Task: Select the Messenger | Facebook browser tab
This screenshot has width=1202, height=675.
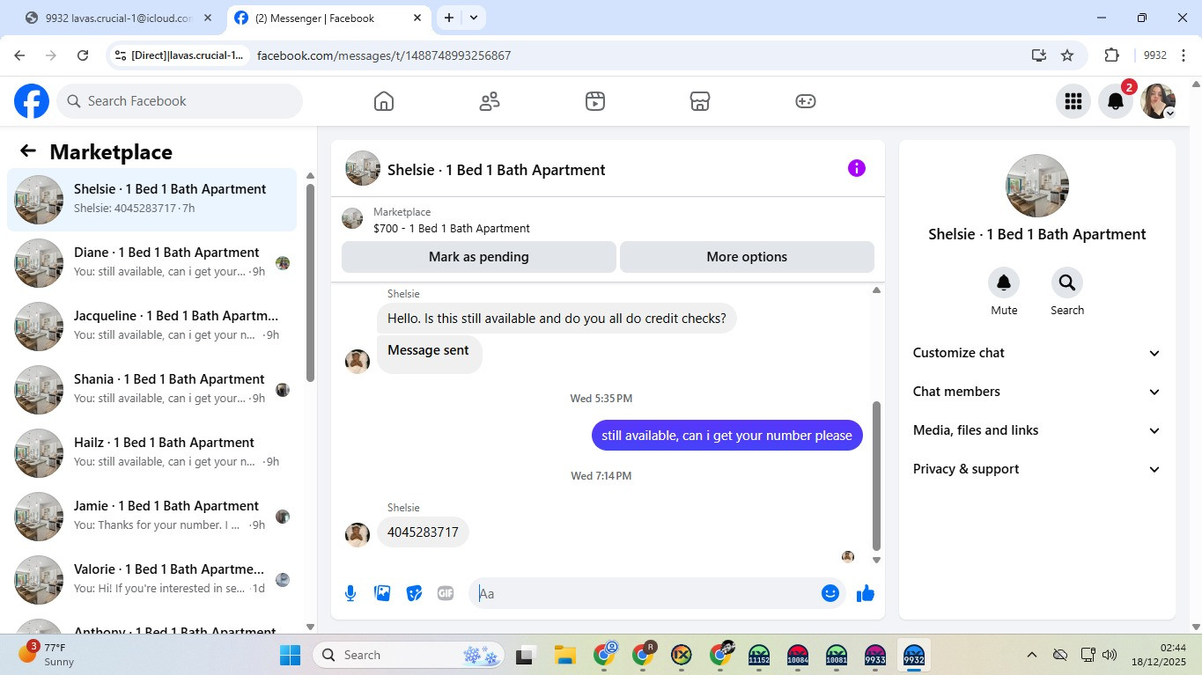Action: (x=328, y=18)
